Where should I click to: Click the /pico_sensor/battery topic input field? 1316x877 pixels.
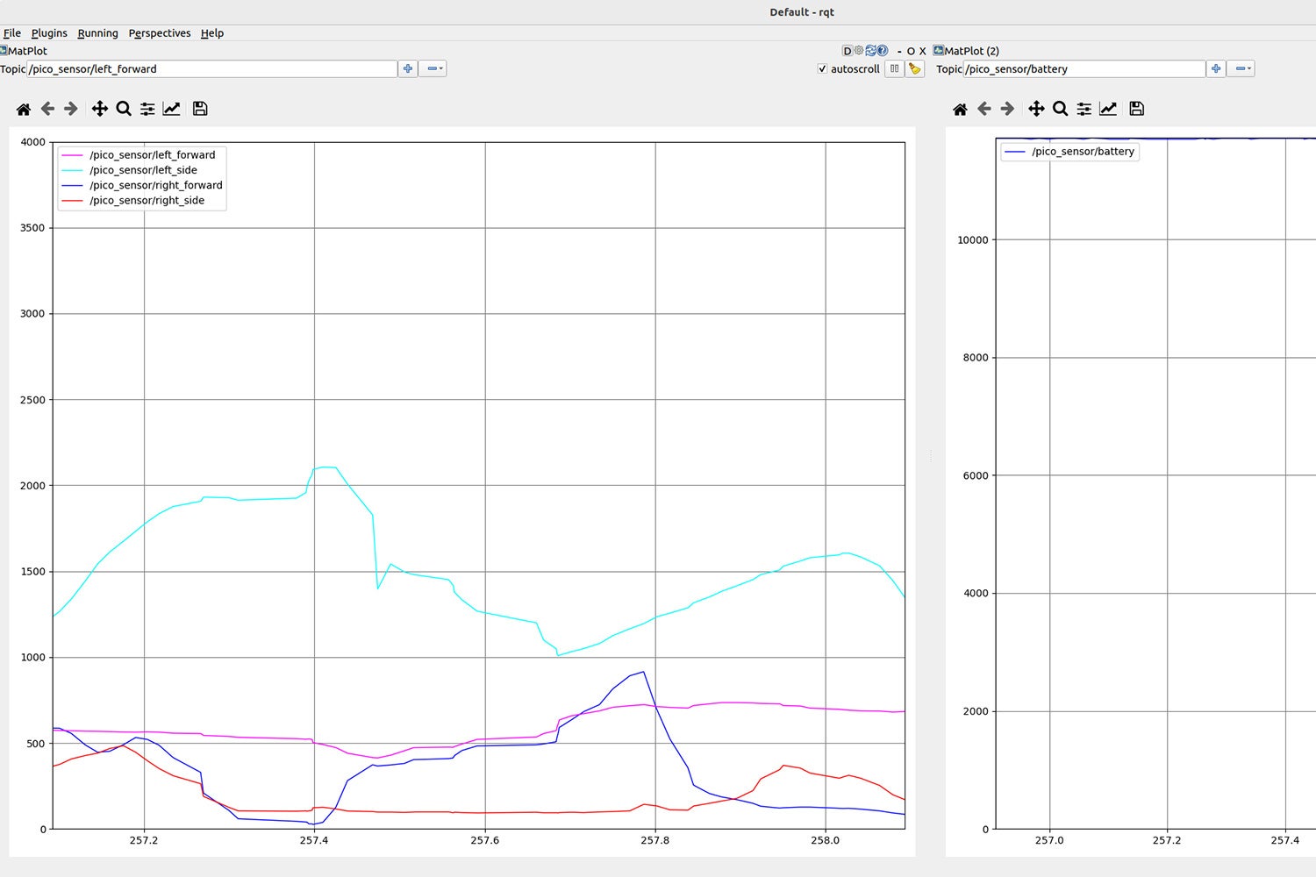[1084, 68]
